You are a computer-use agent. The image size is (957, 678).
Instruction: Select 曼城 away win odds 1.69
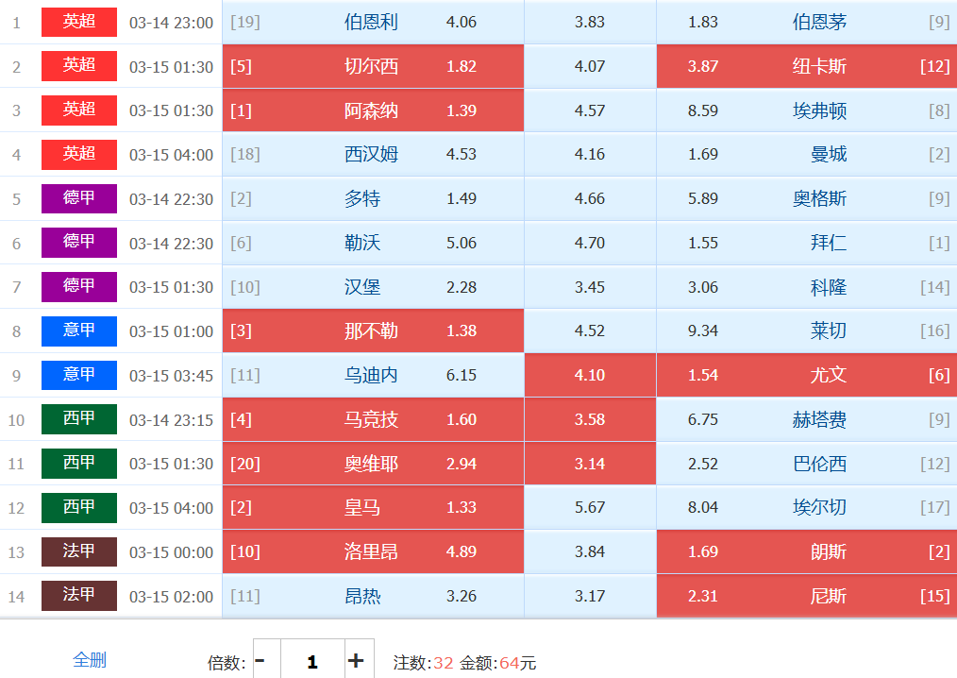(x=807, y=154)
